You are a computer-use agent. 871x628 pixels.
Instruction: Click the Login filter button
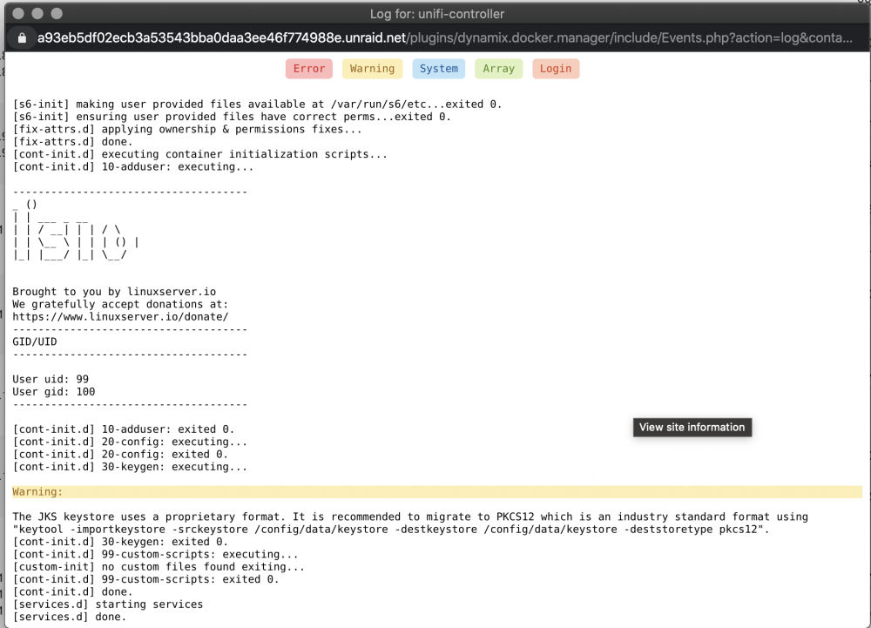point(556,69)
